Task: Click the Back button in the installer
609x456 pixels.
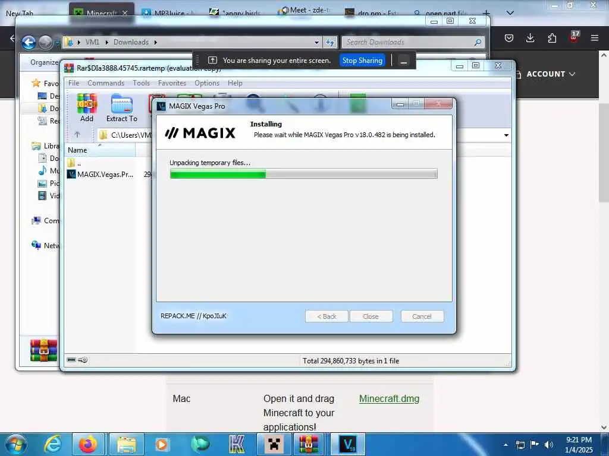Action: point(327,316)
